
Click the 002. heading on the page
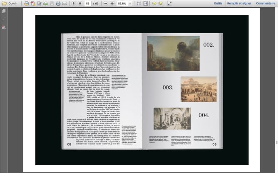208,45
